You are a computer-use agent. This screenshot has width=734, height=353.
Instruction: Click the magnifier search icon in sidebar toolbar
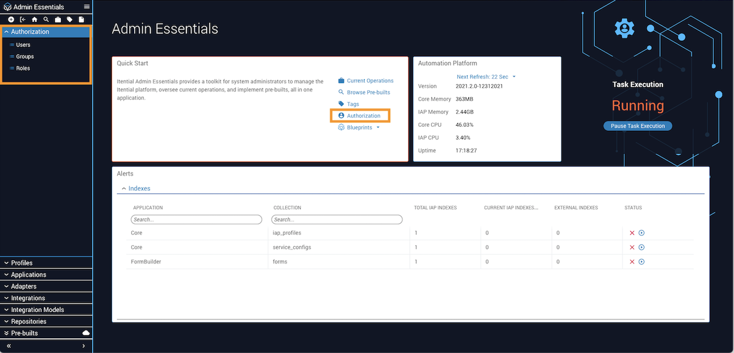(x=46, y=20)
